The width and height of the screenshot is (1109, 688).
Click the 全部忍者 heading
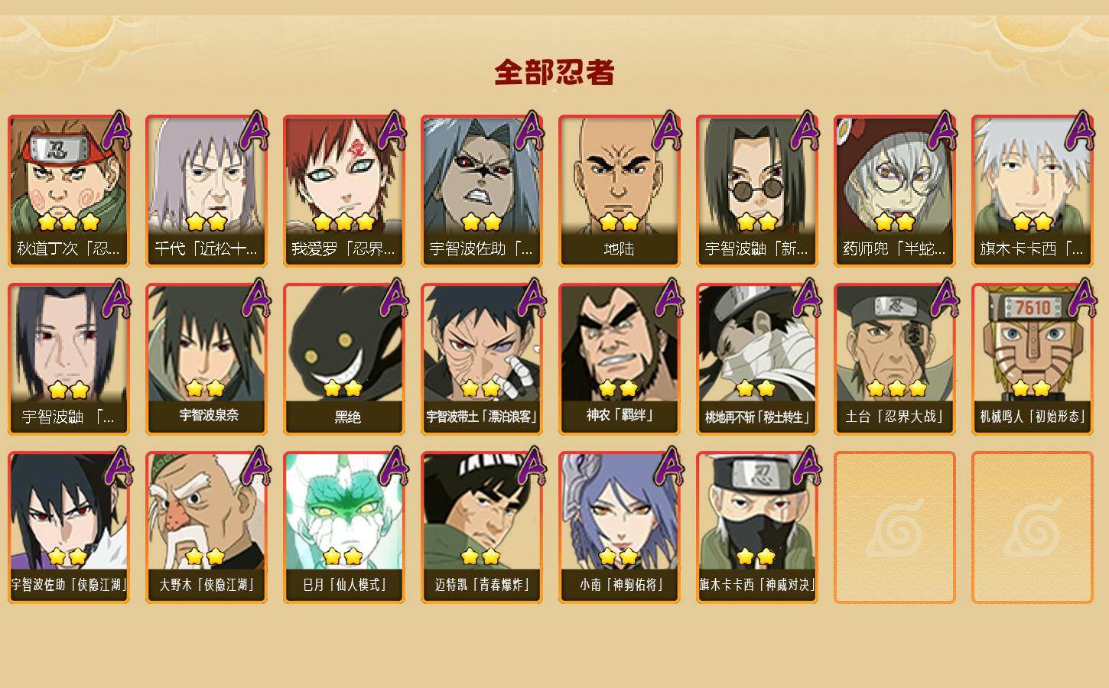(554, 73)
